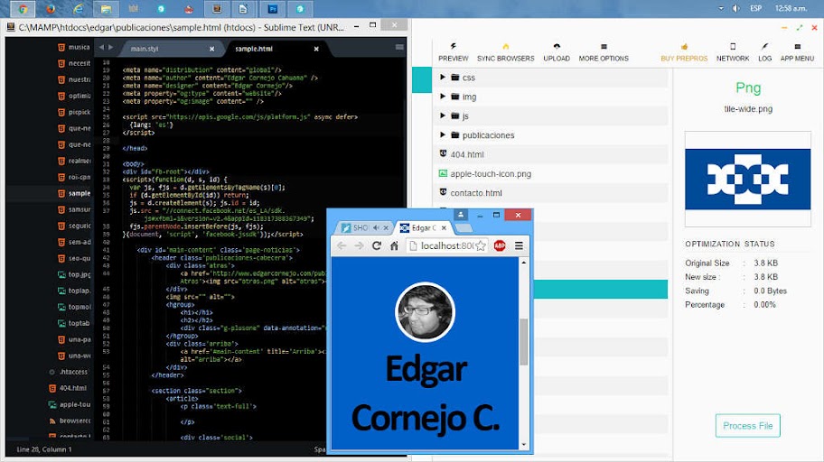
Task: Open Firefox from the taskbar
Action: pos(51,9)
